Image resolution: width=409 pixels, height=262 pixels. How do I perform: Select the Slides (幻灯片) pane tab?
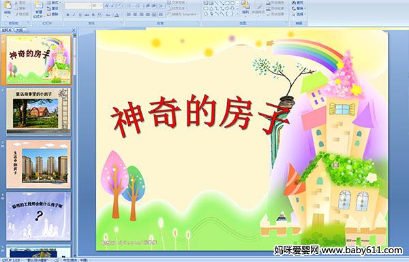pos(7,30)
